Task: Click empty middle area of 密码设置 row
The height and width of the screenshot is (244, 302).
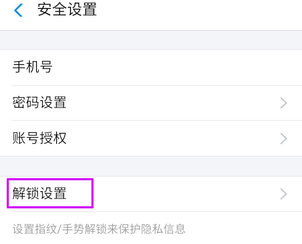Action: click(x=168, y=103)
